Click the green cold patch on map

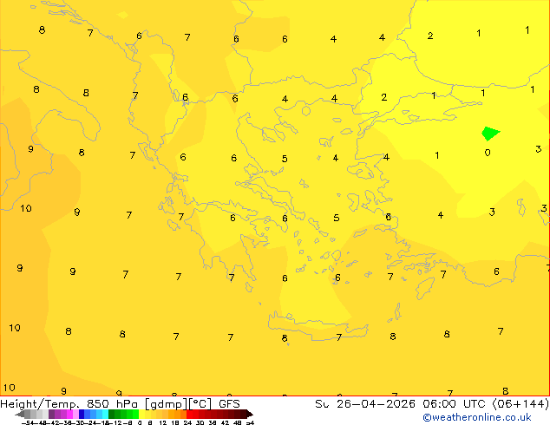pos(490,134)
